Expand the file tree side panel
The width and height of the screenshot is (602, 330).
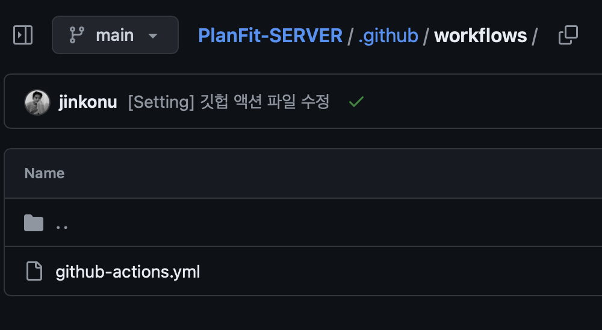click(x=23, y=35)
